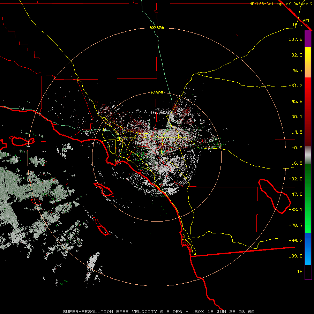Click the yellow-orange band of the color bar

point(308,62)
